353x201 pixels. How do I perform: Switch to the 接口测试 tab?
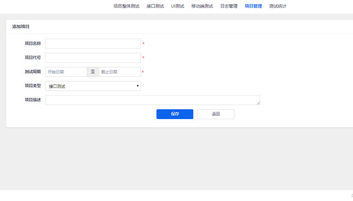(155, 6)
